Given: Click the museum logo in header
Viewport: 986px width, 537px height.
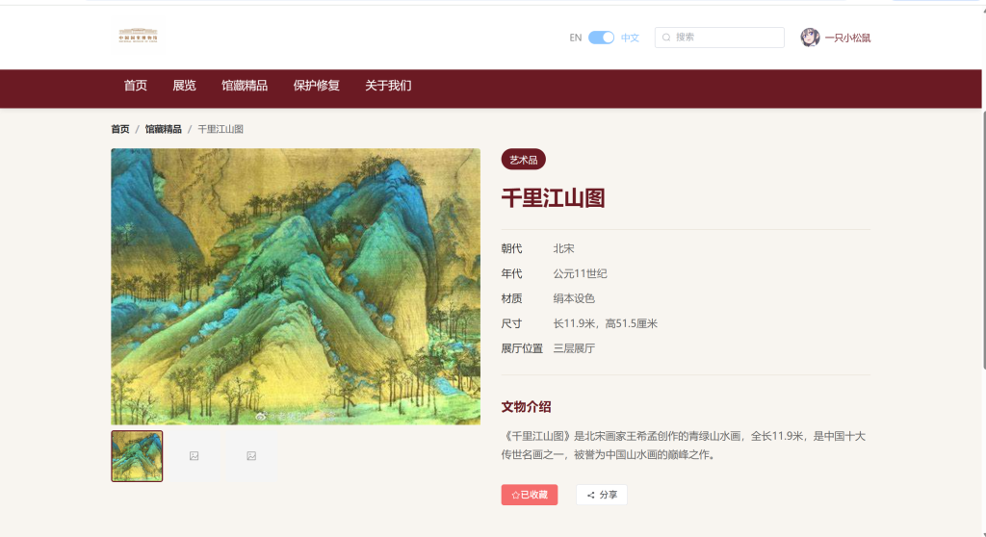Looking at the screenshot, I should coord(138,36).
